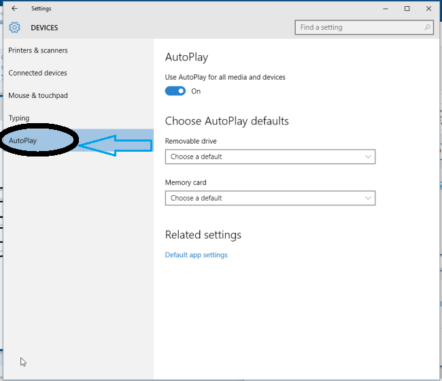Expand the Memory card default dropdown
This screenshot has height=381, width=442.
(x=270, y=198)
